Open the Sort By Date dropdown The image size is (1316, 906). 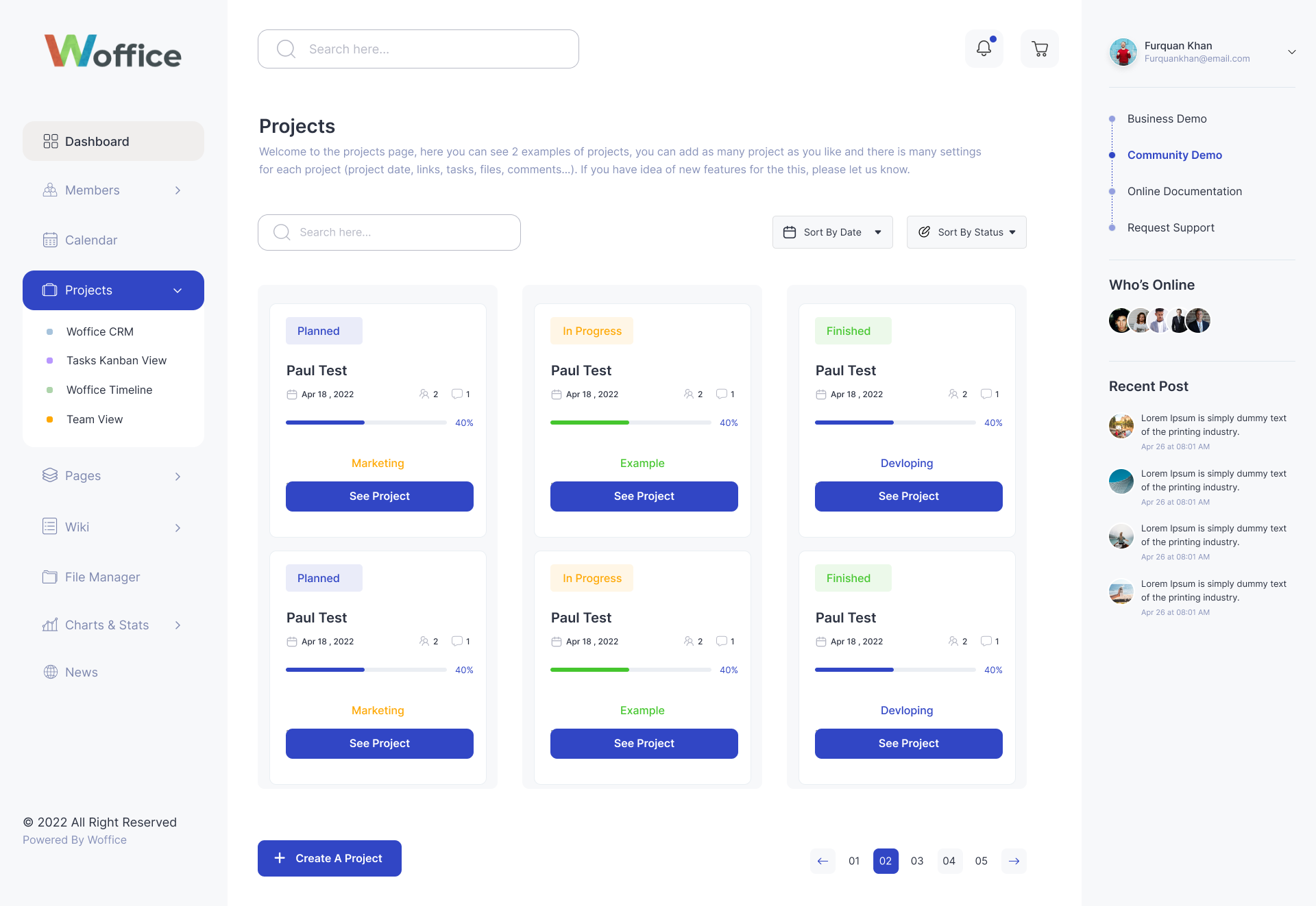(832, 232)
